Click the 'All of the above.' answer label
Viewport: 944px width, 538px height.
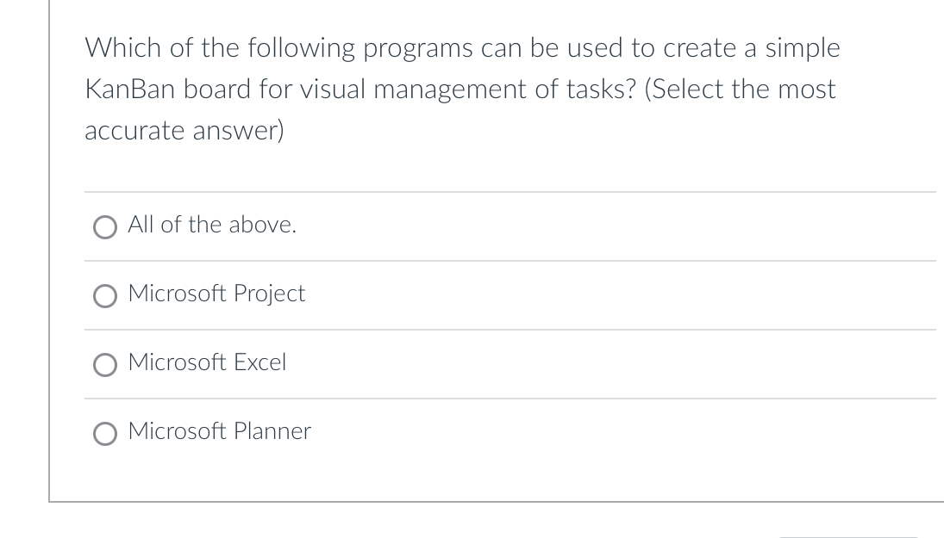[212, 224]
